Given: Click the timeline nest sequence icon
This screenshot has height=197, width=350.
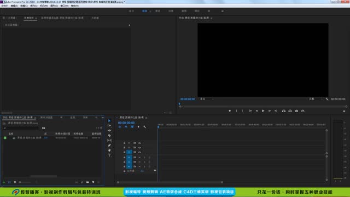Looking at the screenshot, I should [120, 127].
